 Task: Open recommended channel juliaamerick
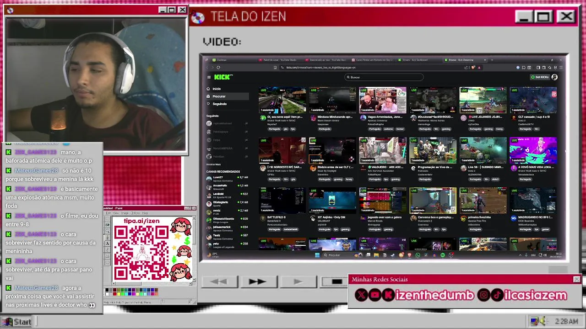(227, 228)
